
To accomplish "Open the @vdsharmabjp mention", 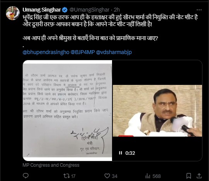I will 114,52.
